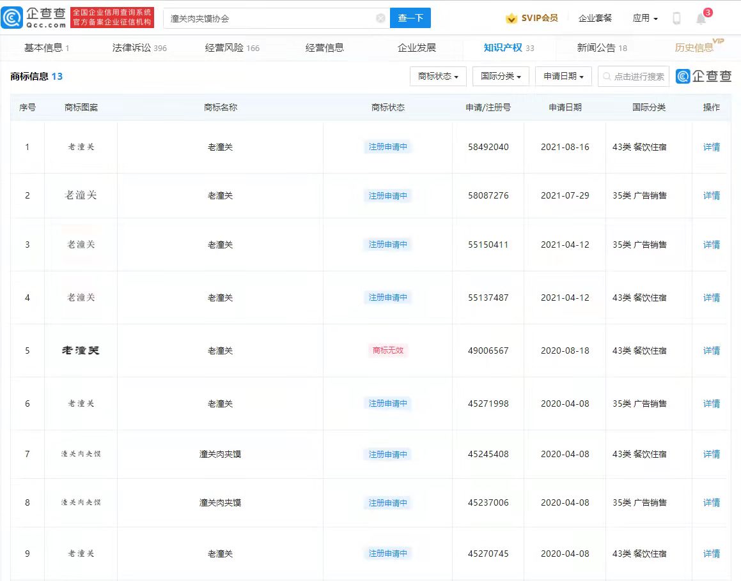This screenshot has height=581, width=741.
Task: Click the 国际分类 column header
Action: (x=649, y=107)
